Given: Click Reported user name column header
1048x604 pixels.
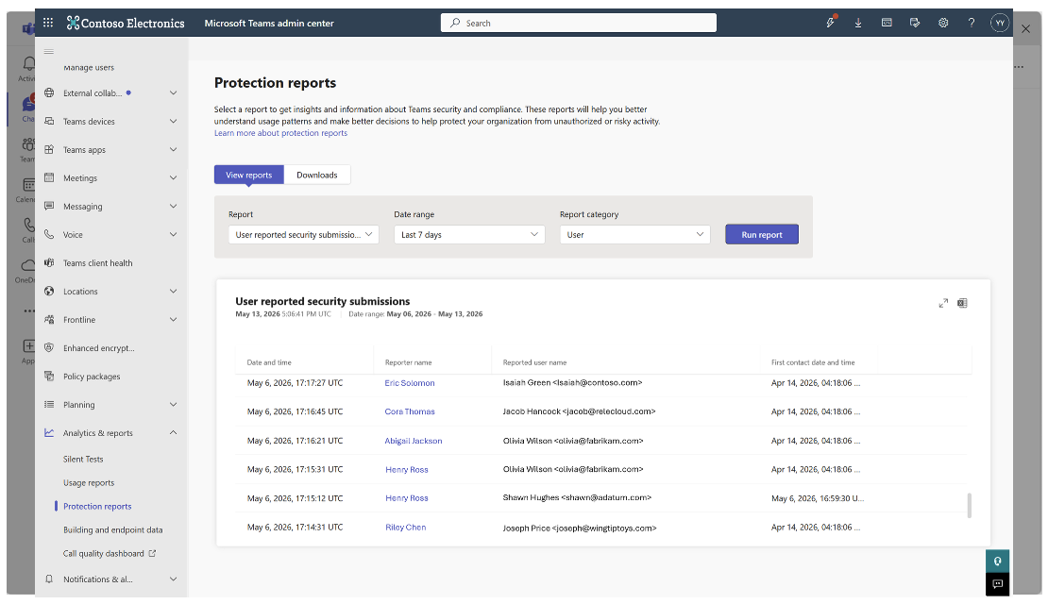Looking at the screenshot, I should pos(534,362).
